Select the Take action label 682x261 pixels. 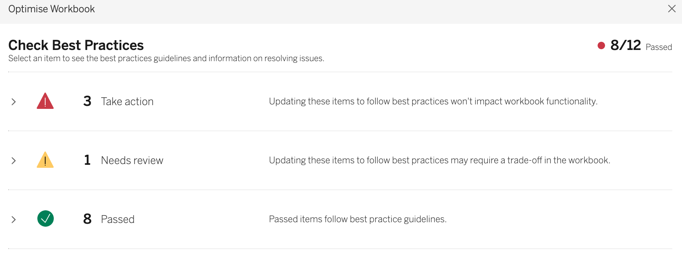tap(127, 101)
